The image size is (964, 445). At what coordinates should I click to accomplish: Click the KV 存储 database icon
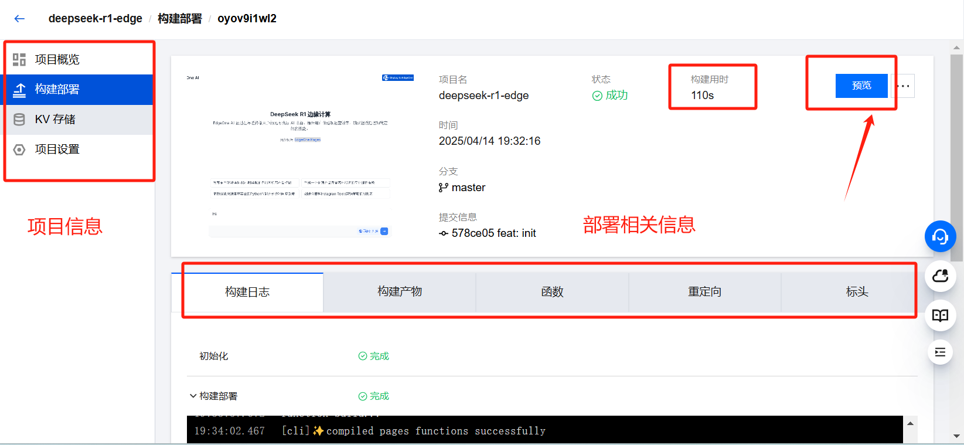19,120
